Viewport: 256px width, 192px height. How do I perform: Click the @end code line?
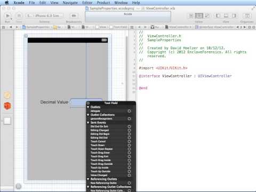[x=143, y=88]
